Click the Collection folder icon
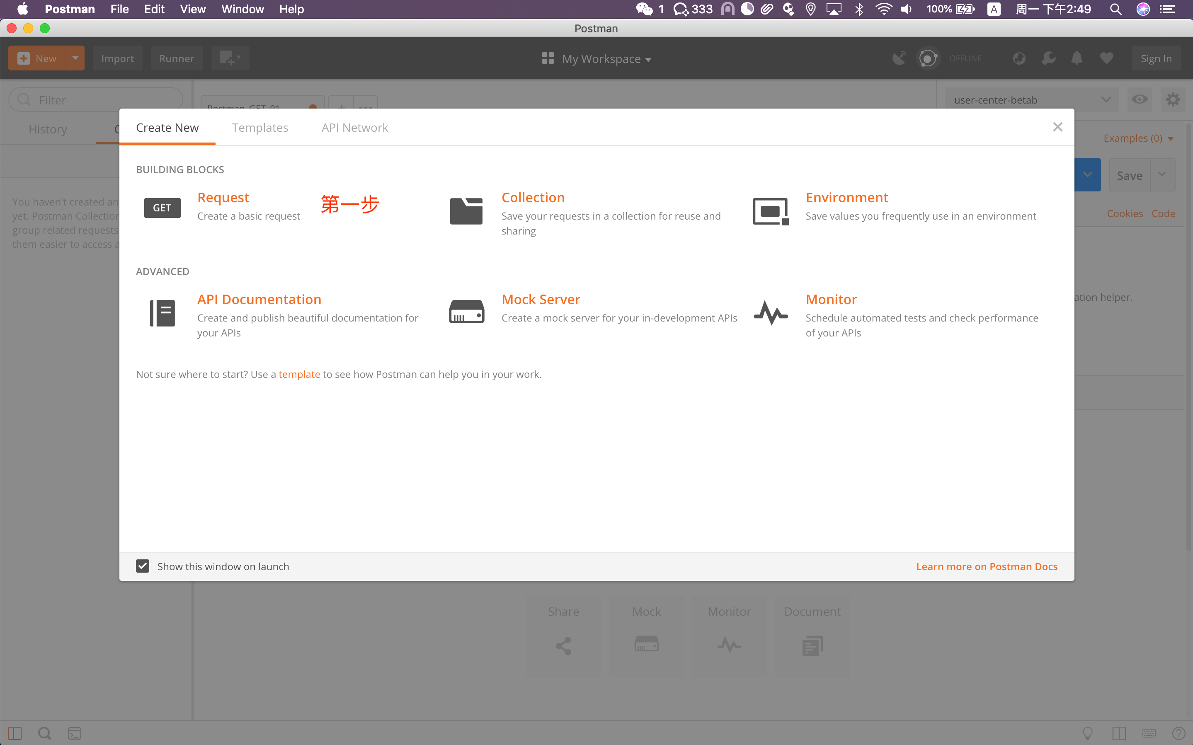Image resolution: width=1193 pixels, height=745 pixels. pos(466,211)
